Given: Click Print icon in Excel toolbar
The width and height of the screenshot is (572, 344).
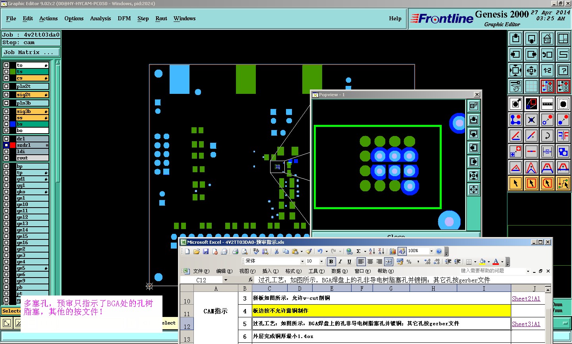Looking at the screenshot, I should pos(235,251).
